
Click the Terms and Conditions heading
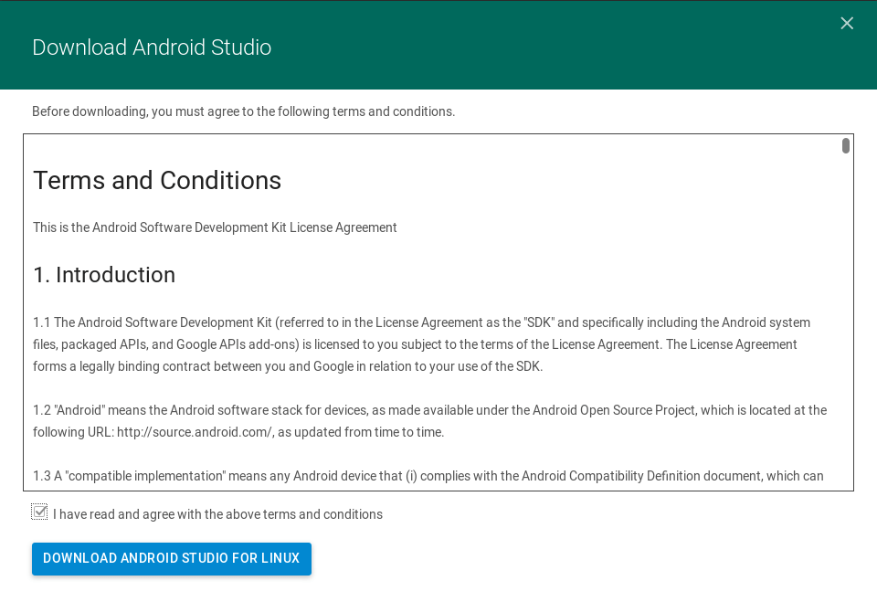157,181
